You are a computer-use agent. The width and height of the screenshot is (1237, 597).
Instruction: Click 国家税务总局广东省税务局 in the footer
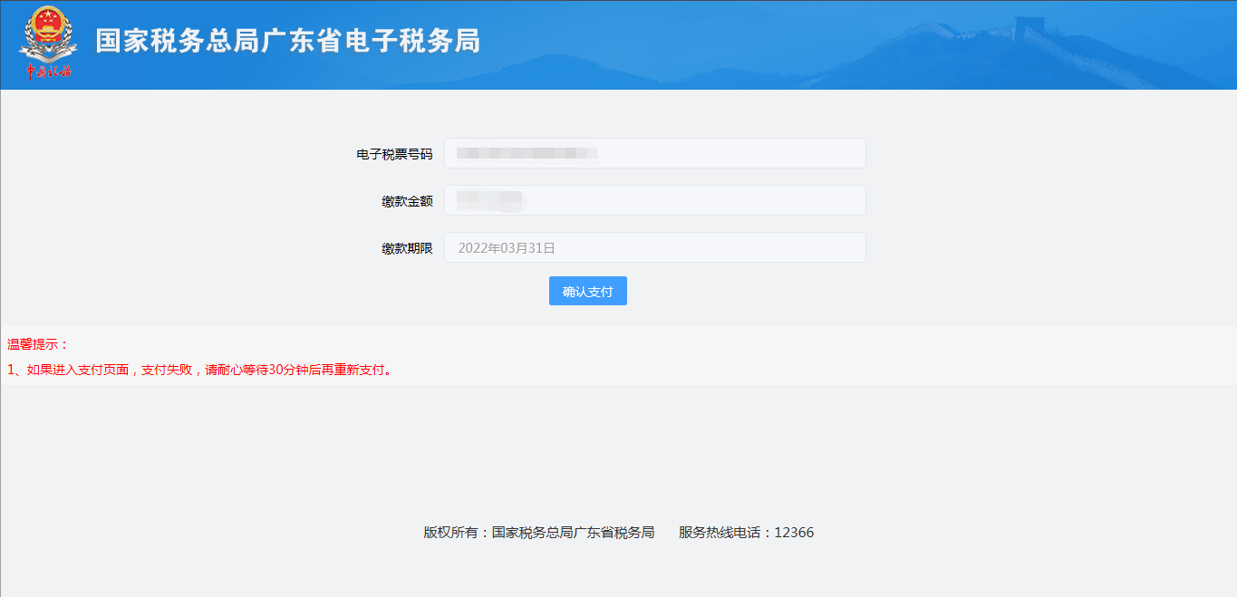click(573, 533)
